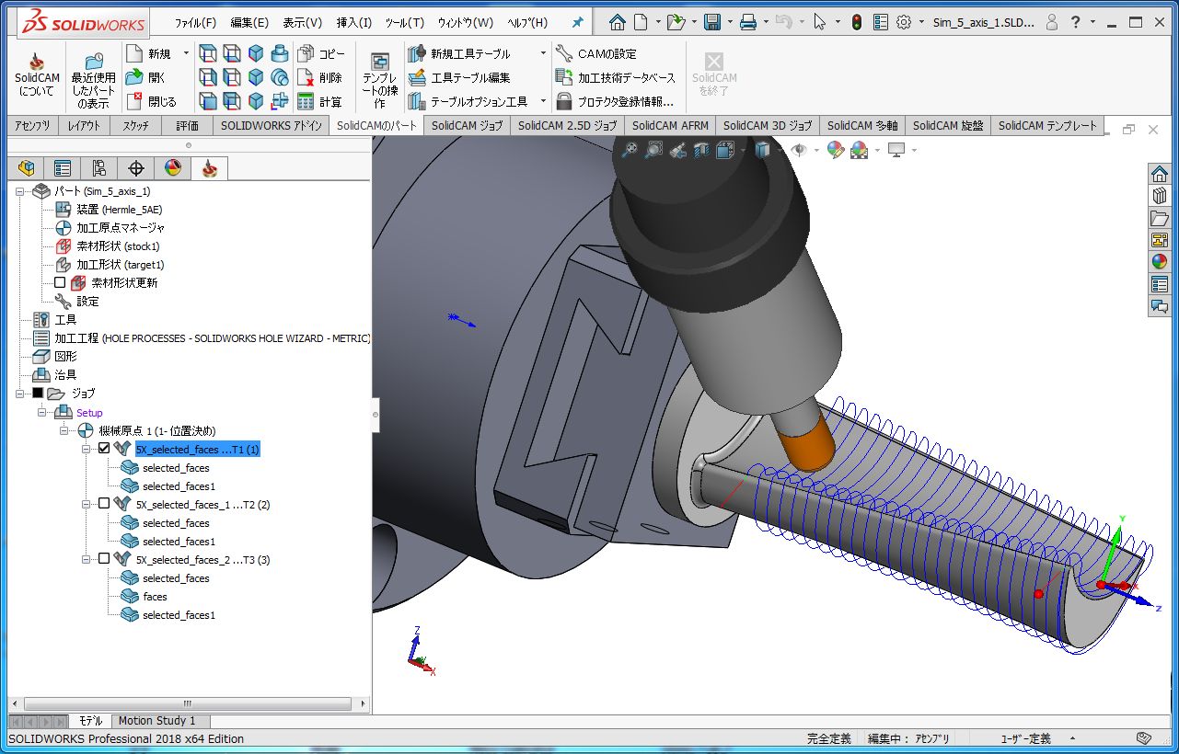Click the Print icon in title toolbar
The width and height of the screenshot is (1179, 754).
point(749,22)
